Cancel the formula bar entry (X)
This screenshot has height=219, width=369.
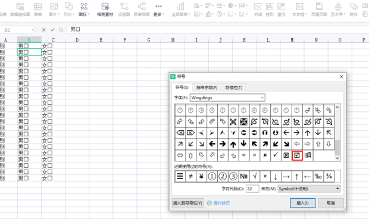coord(44,30)
